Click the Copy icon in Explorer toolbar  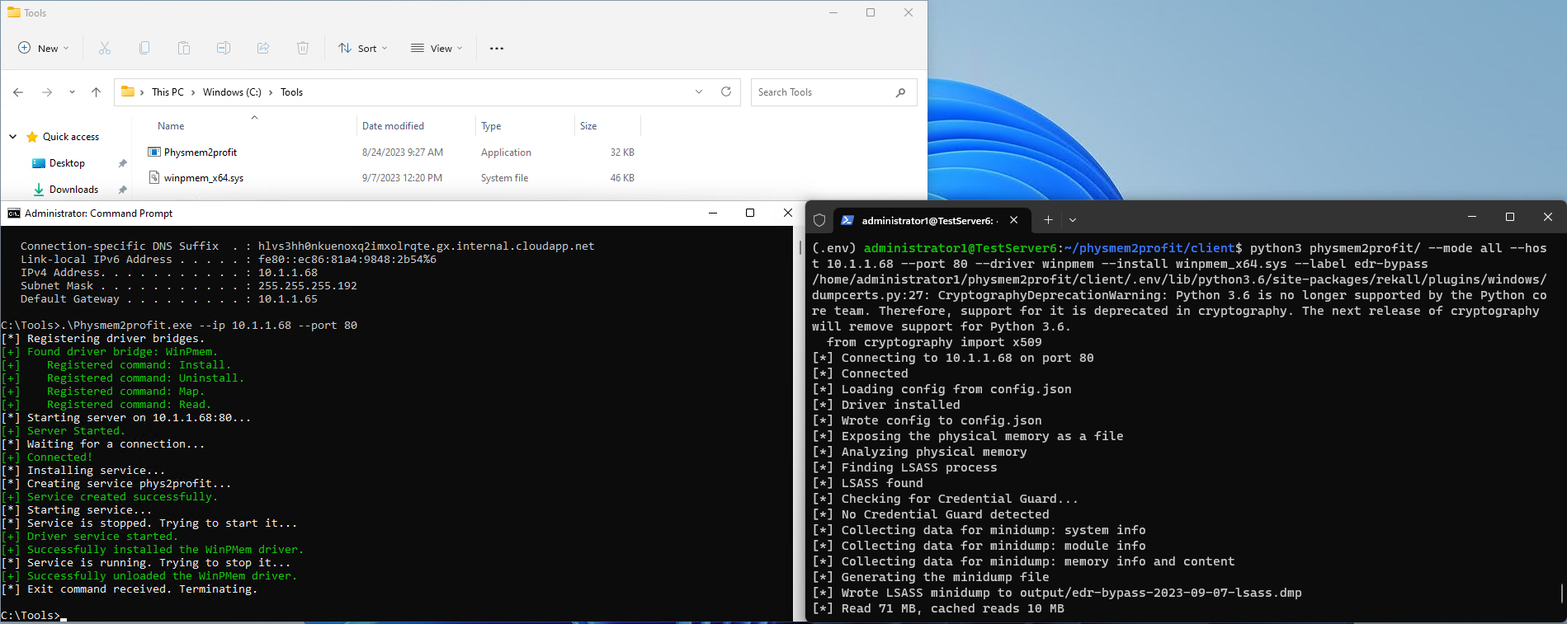144,48
